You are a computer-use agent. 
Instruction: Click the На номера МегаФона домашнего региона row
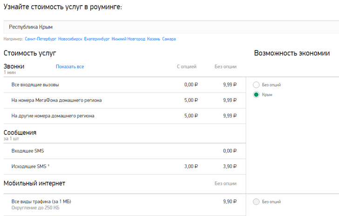[x=56, y=100]
